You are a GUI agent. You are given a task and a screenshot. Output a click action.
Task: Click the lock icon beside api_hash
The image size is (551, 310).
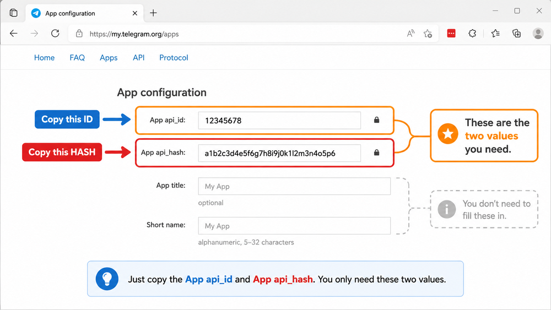click(377, 153)
